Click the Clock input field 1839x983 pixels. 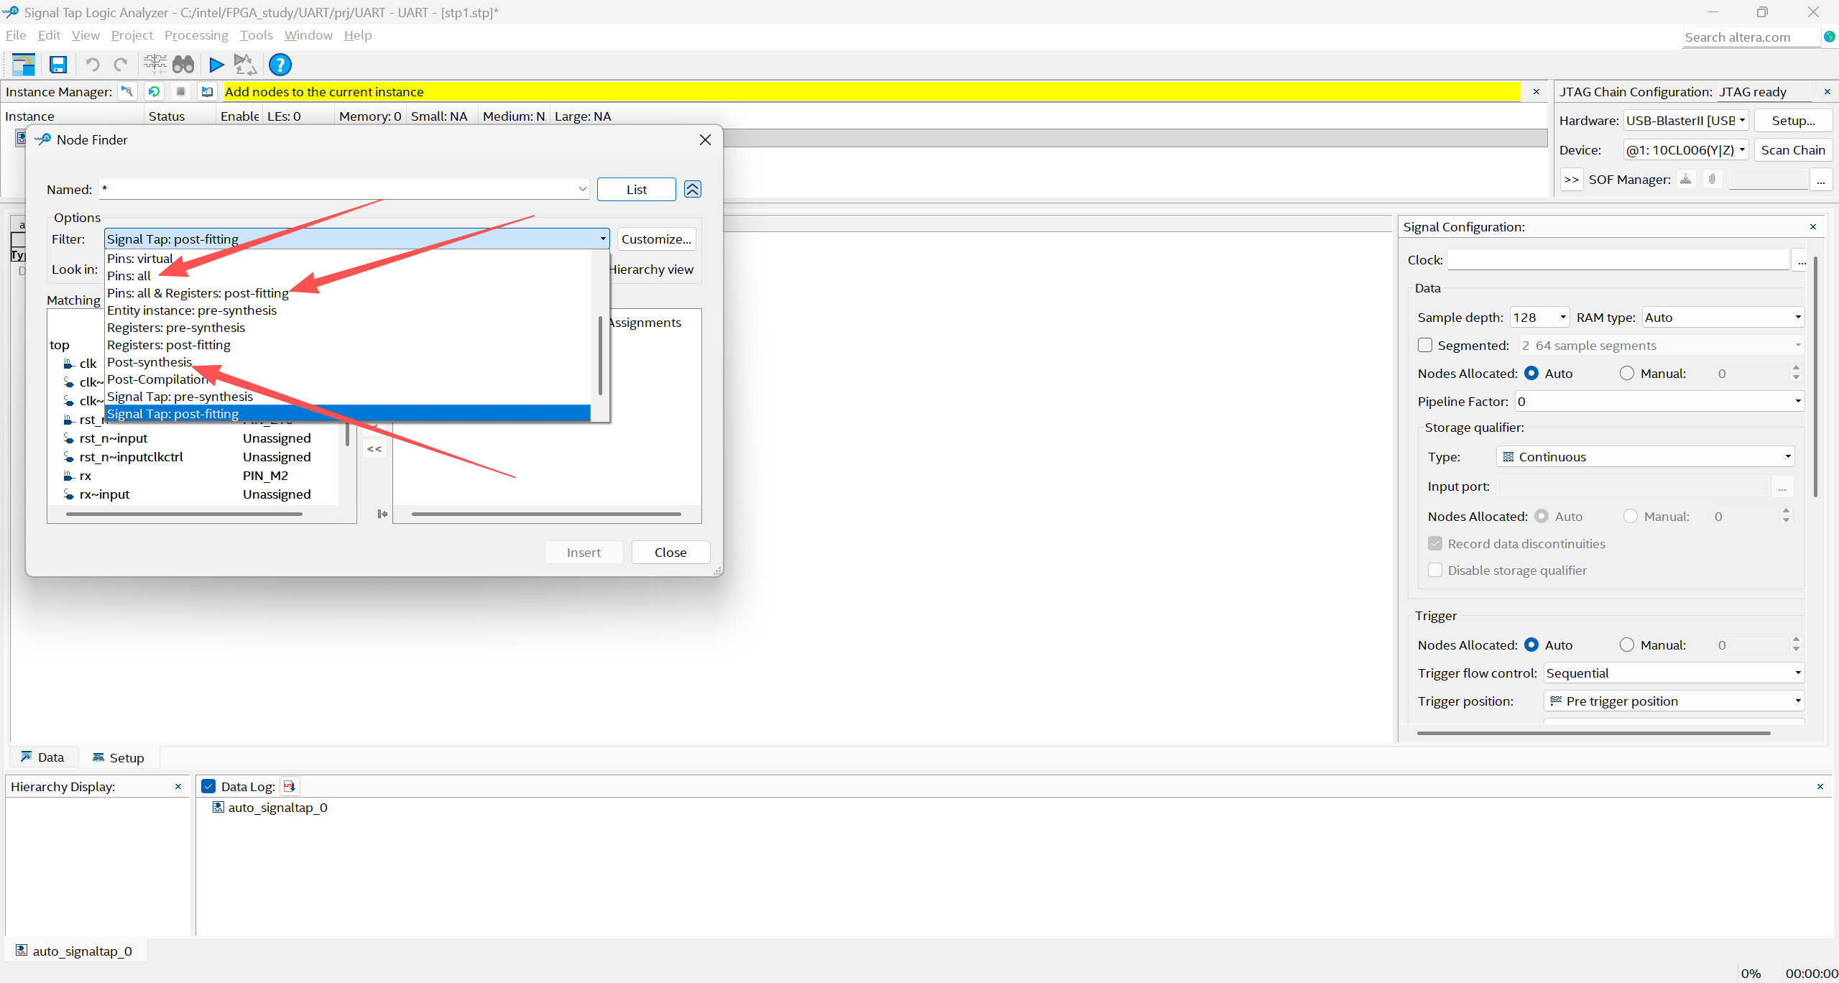point(1618,260)
